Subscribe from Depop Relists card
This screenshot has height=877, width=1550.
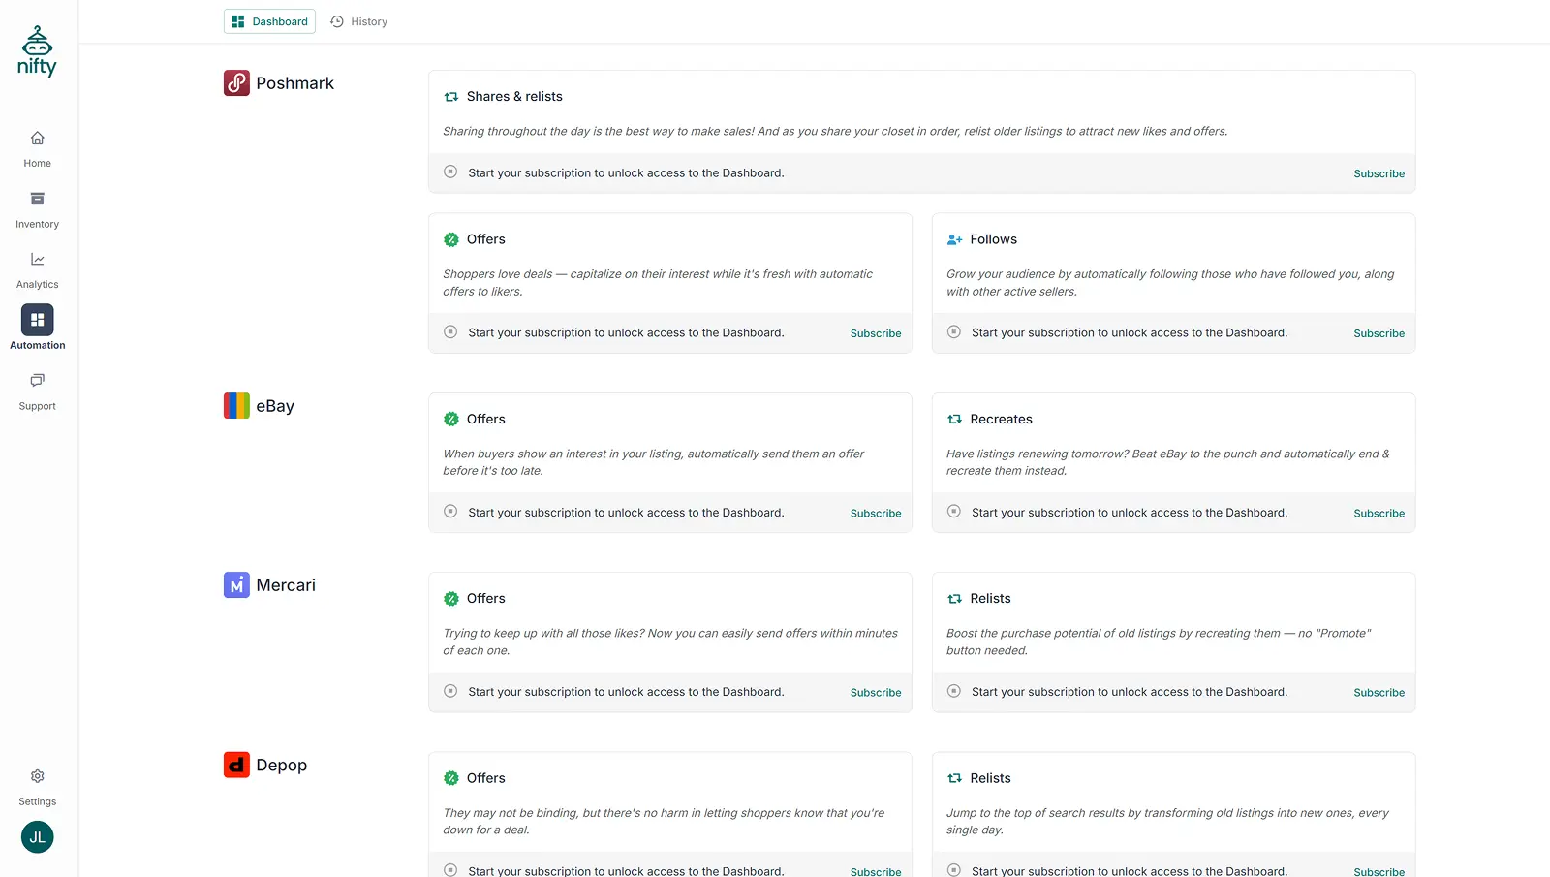(x=1379, y=871)
